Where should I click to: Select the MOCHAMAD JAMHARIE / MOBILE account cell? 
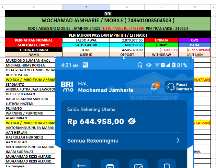click(x=108, y=20)
